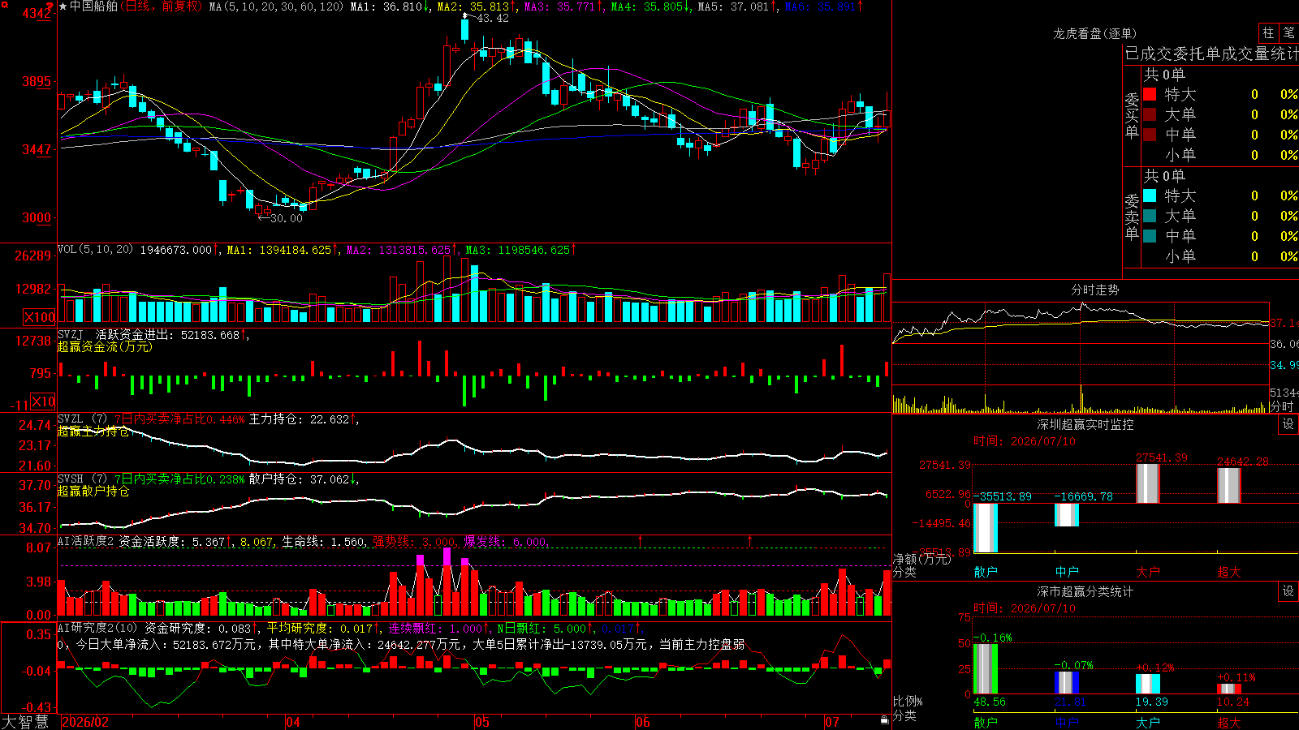This screenshot has width=1299, height=730.
Task: Click the lock icon on the date axis
Action: pyautogui.click(x=885, y=720)
